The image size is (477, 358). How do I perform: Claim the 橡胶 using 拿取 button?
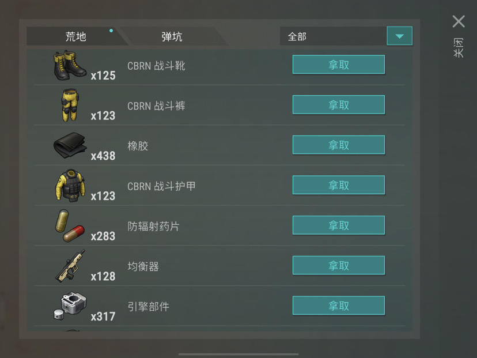[x=339, y=145]
